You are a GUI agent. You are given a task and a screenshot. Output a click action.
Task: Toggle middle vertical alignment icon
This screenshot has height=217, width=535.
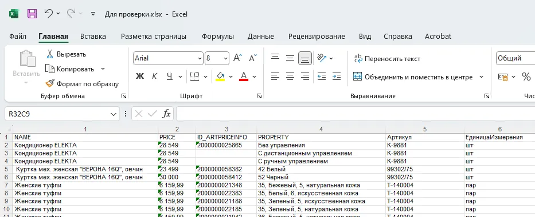(x=290, y=58)
